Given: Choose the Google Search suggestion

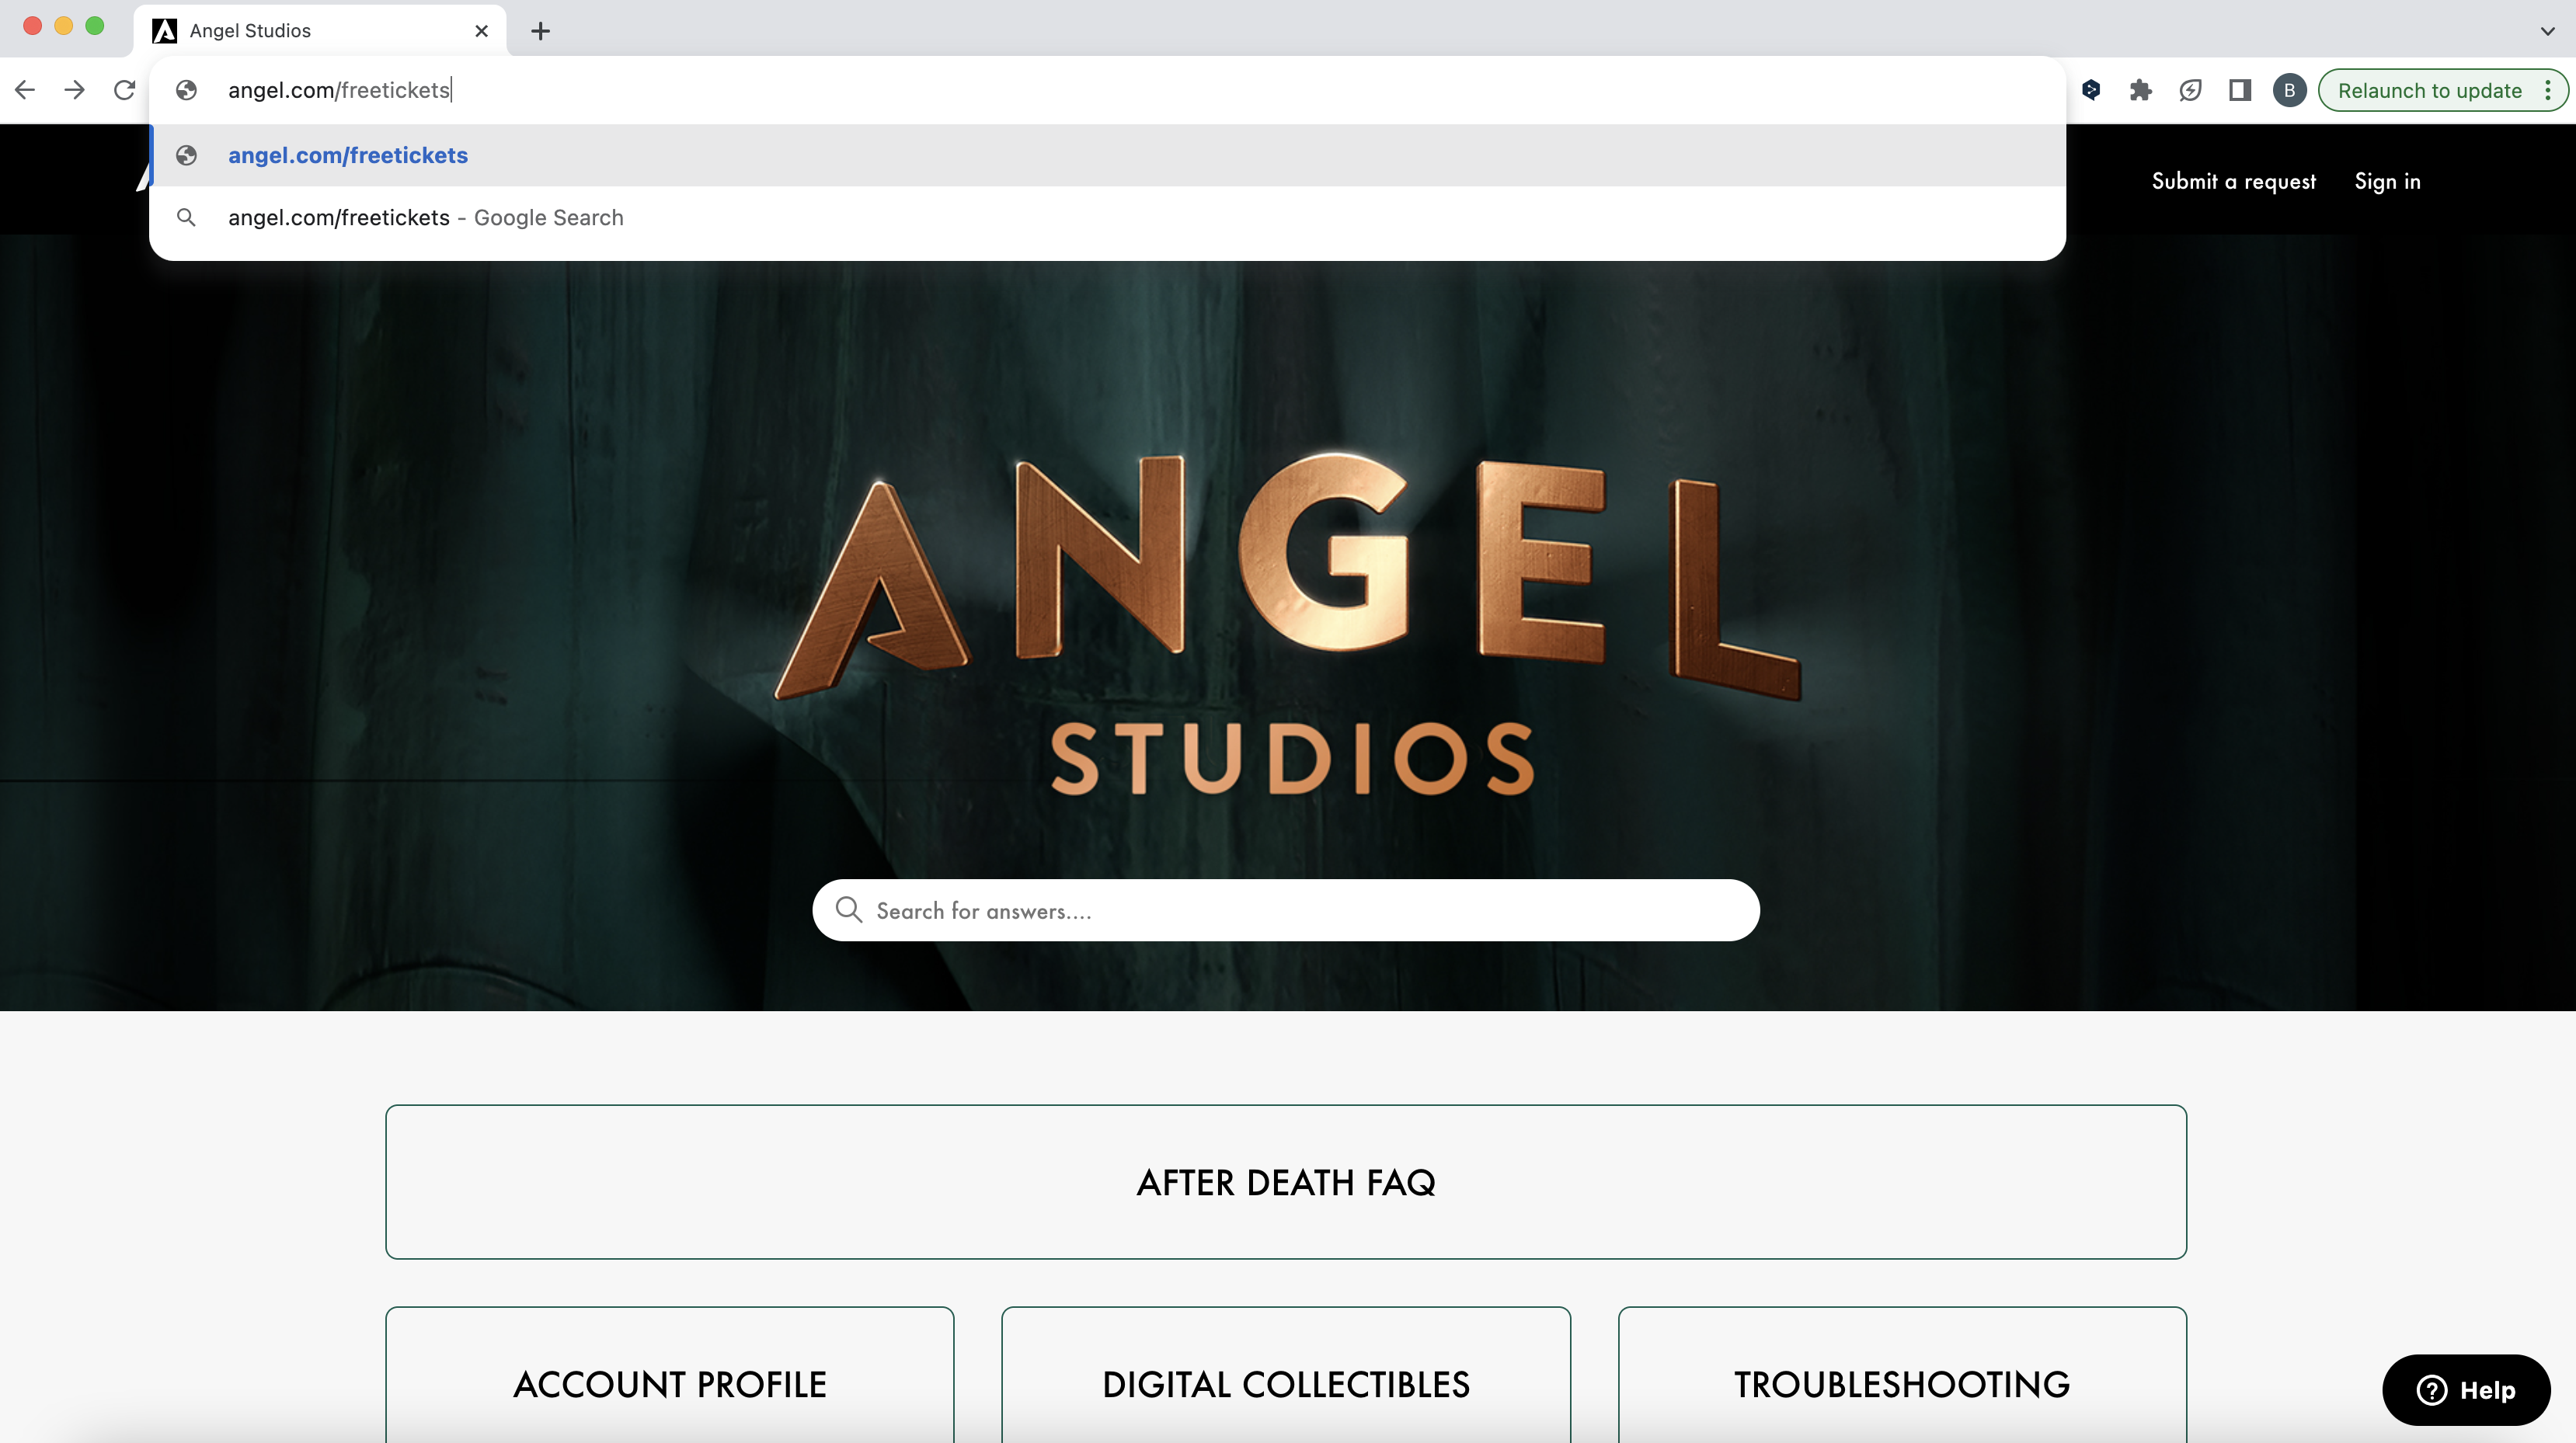Looking at the screenshot, I should (x=425, y=217).
